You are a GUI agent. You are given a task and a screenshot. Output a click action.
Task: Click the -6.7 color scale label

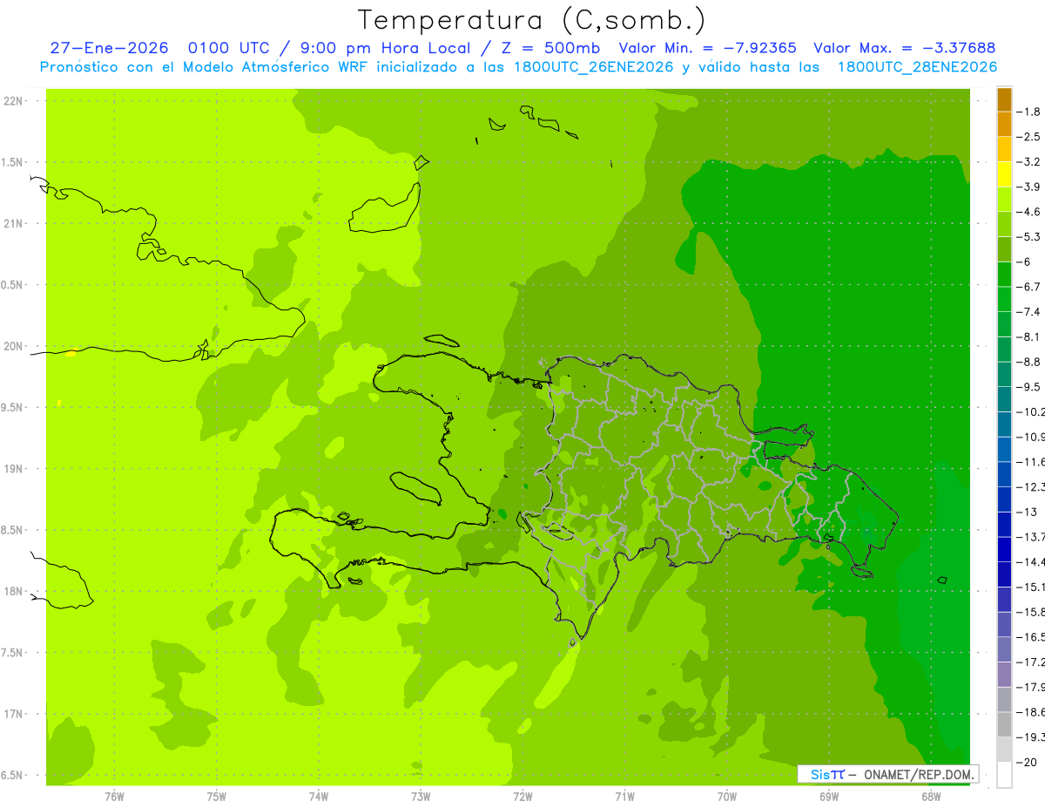pyautogui.click(x=1029, y=287)
